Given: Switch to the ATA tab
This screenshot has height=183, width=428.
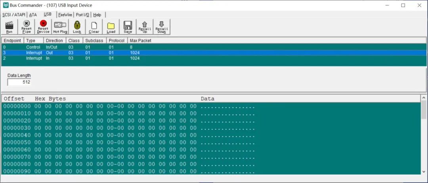Looking at the screenshot, I should 33,15.
